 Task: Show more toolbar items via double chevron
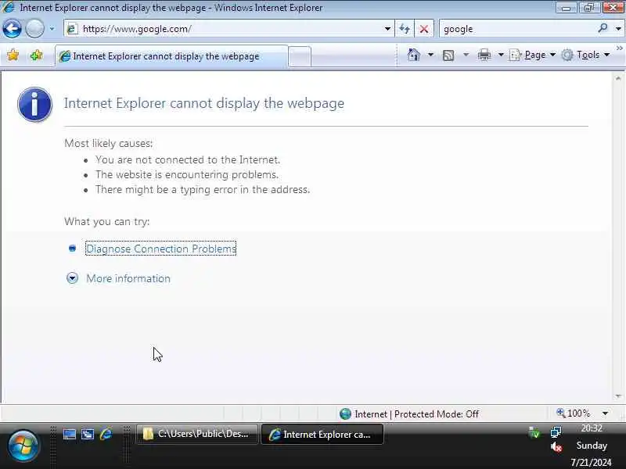[x=619, y=48]
